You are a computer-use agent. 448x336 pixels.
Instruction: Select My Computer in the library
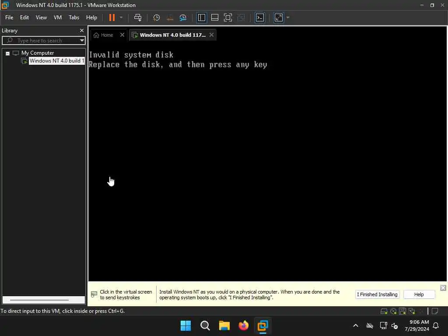(x=38, y=53)
